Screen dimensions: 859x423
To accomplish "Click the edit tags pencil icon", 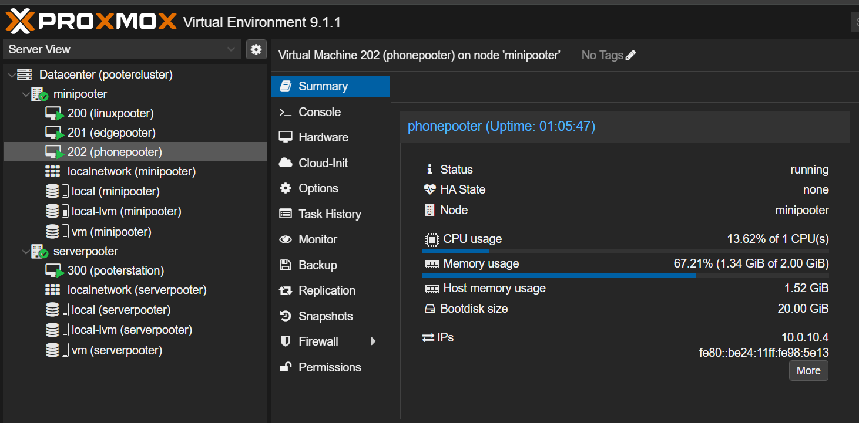I will [x=631, y=55].
